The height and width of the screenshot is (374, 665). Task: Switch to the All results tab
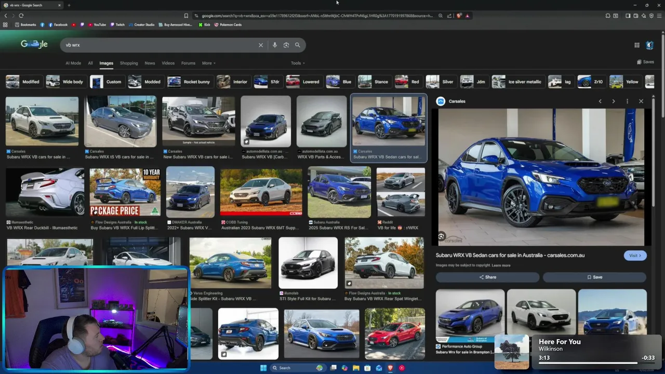tap(90, 63)
